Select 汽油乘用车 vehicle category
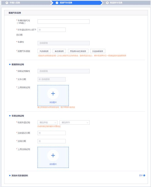The width and height of the screenshot is (151, 187). coord(44,51)
